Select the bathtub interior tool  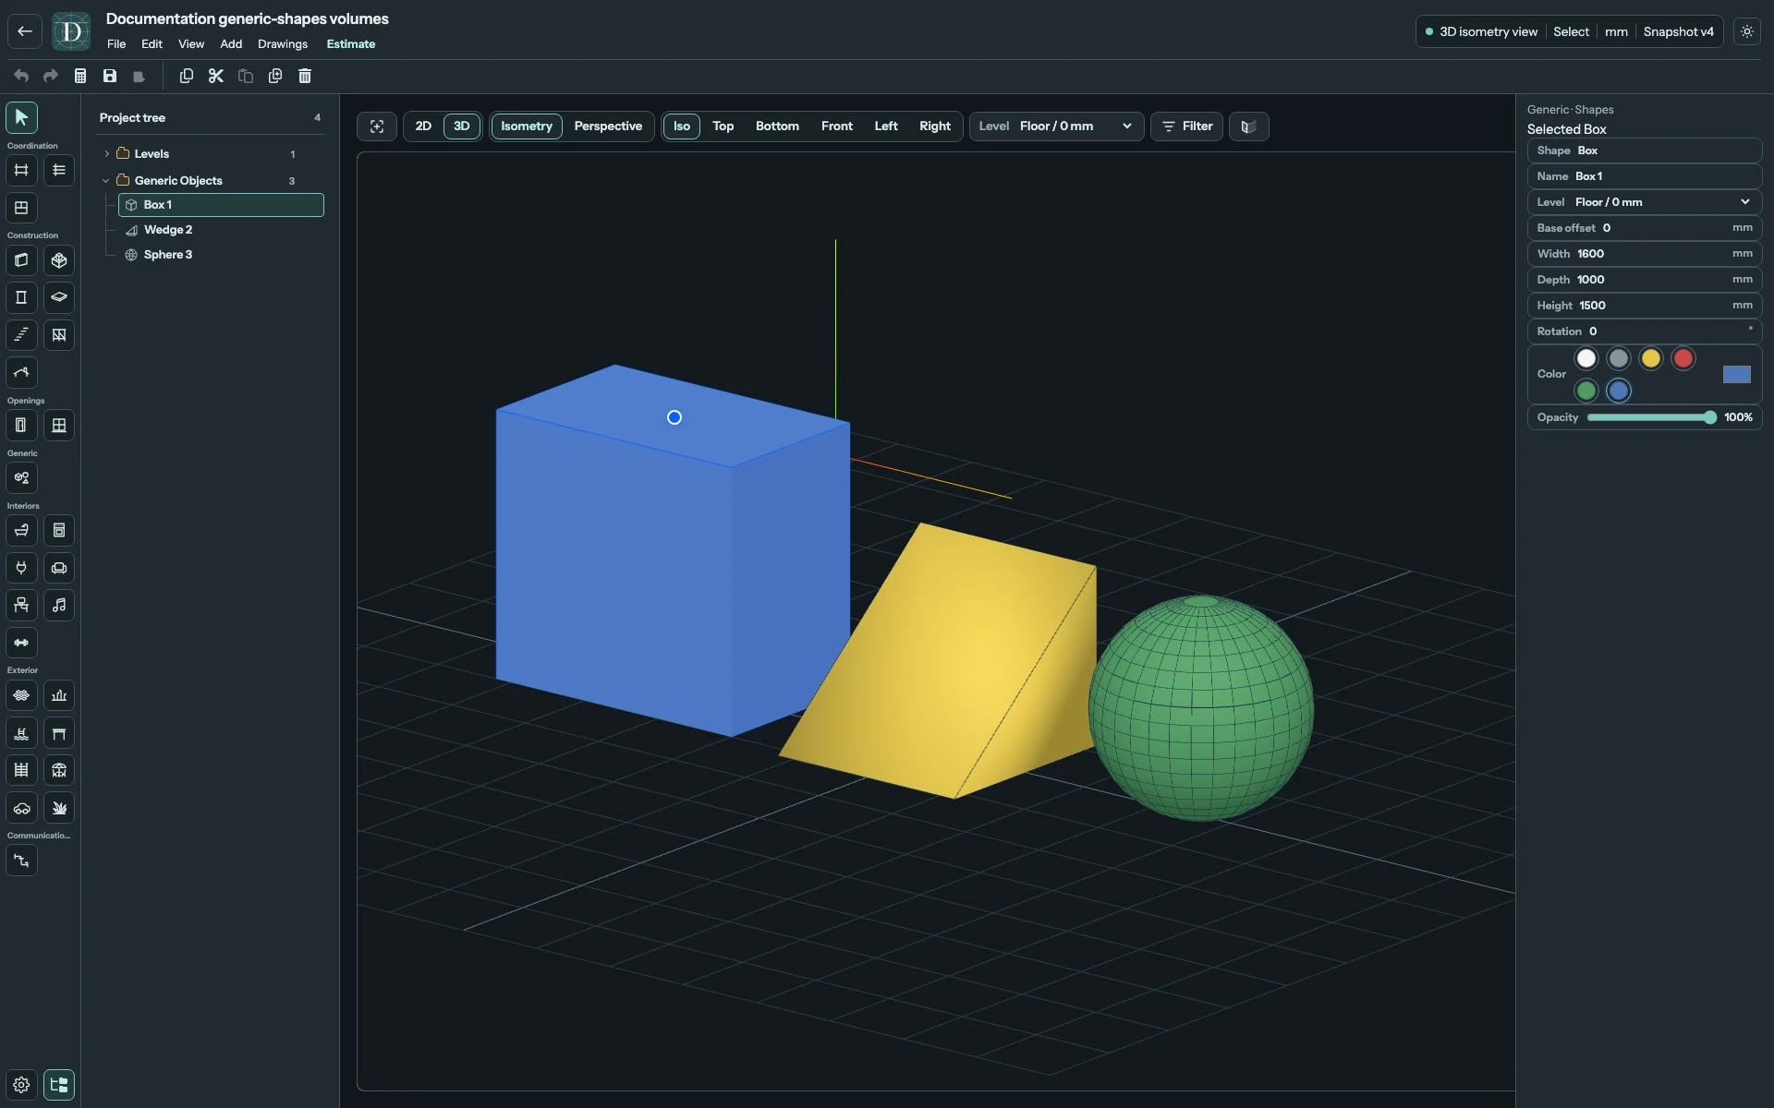click(21, 531)
